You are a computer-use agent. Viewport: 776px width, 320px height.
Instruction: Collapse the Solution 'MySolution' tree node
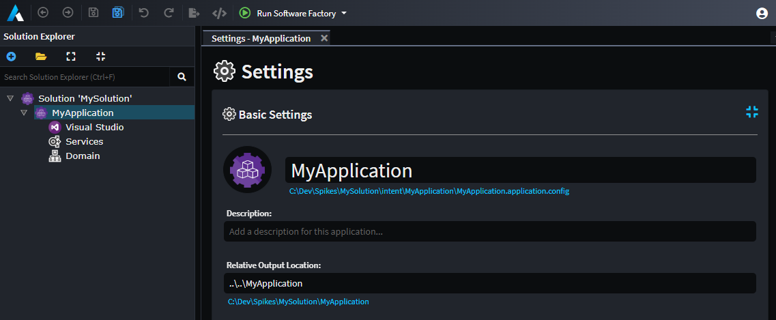click(x=10, y=98)
